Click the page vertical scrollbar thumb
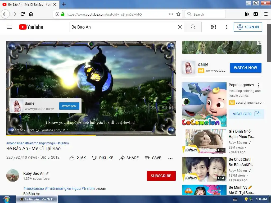This screenshot has height=203, width=271. point(269,43)
